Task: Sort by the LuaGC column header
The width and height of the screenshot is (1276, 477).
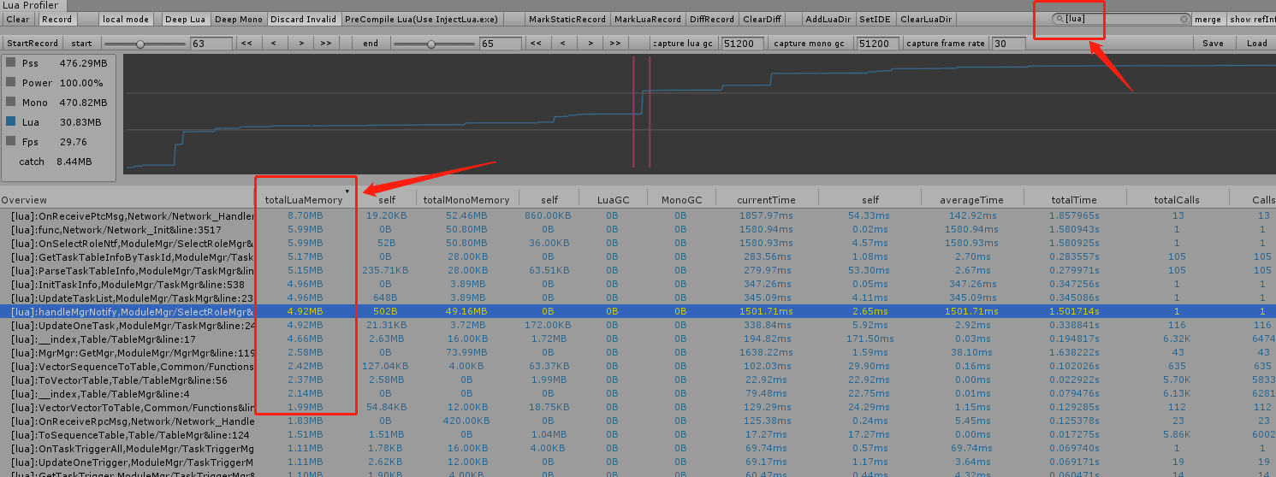Action: click(x=612, y=199)
